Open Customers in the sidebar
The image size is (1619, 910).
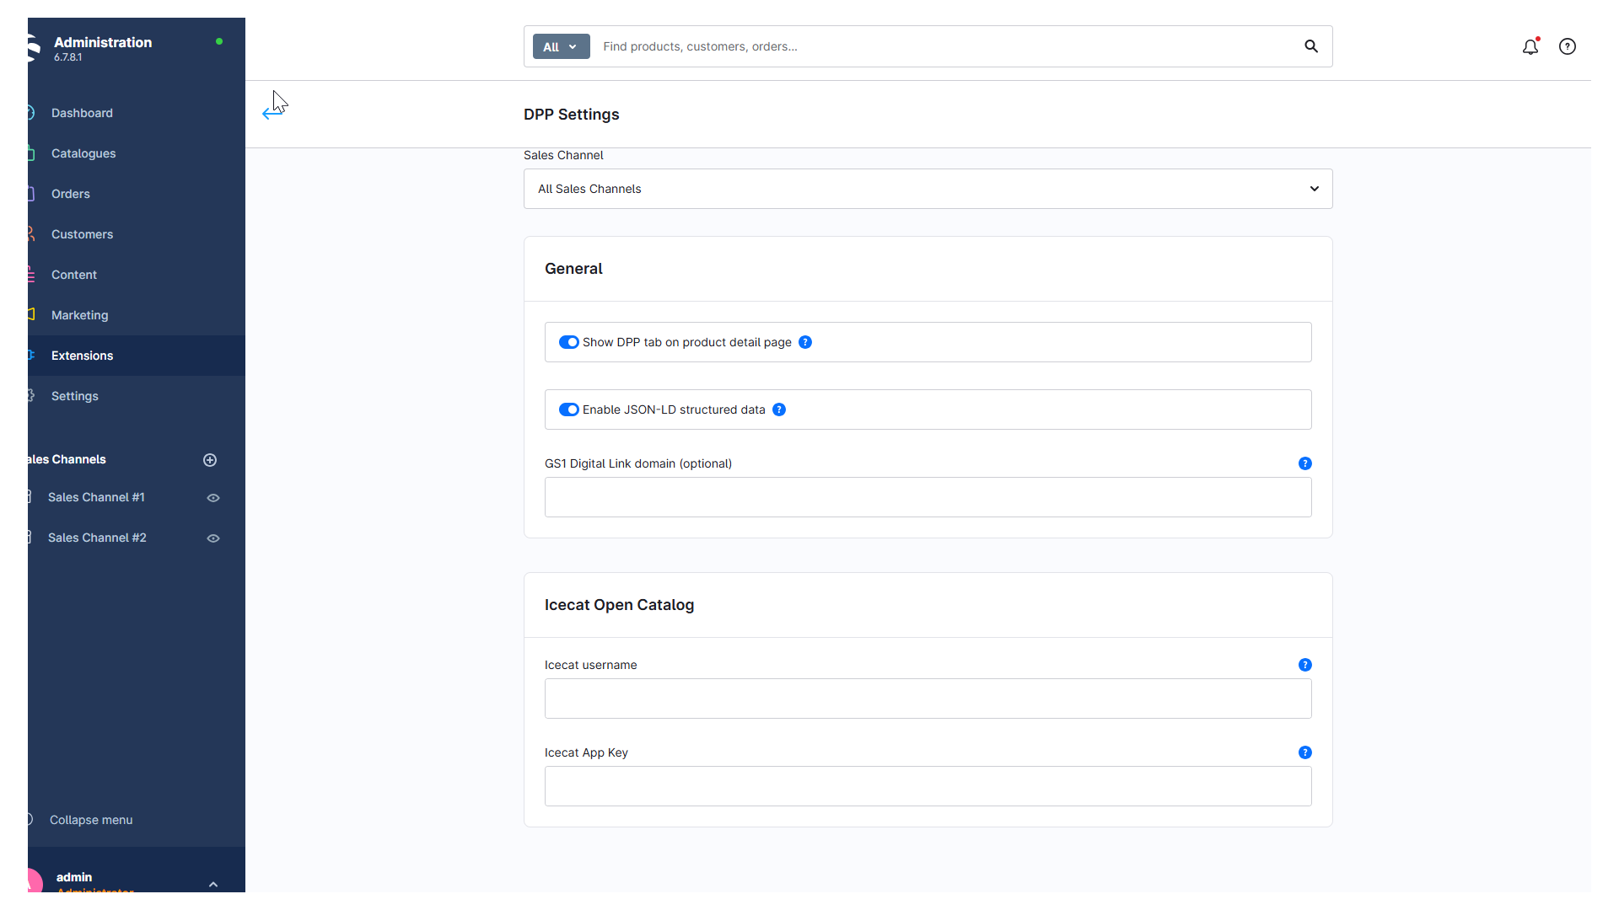[x=137, y=234]
